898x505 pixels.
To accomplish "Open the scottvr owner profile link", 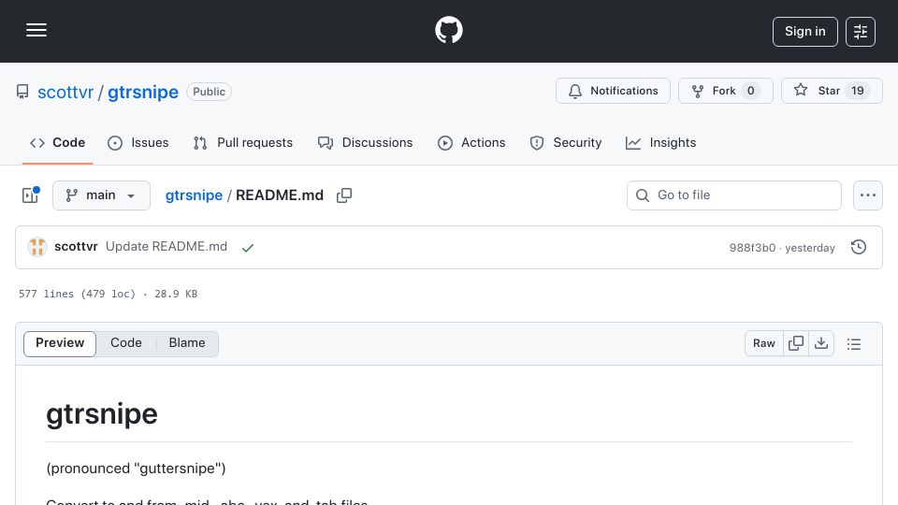I will pyautogui.click(x=65, y=92).
